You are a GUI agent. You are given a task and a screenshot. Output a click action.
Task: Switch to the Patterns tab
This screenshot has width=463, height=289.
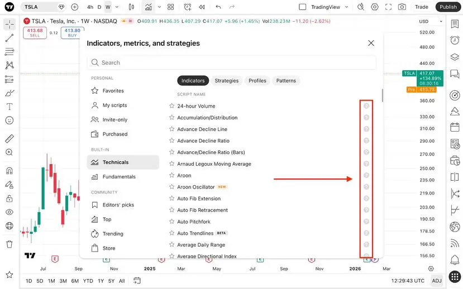point(286,81)
